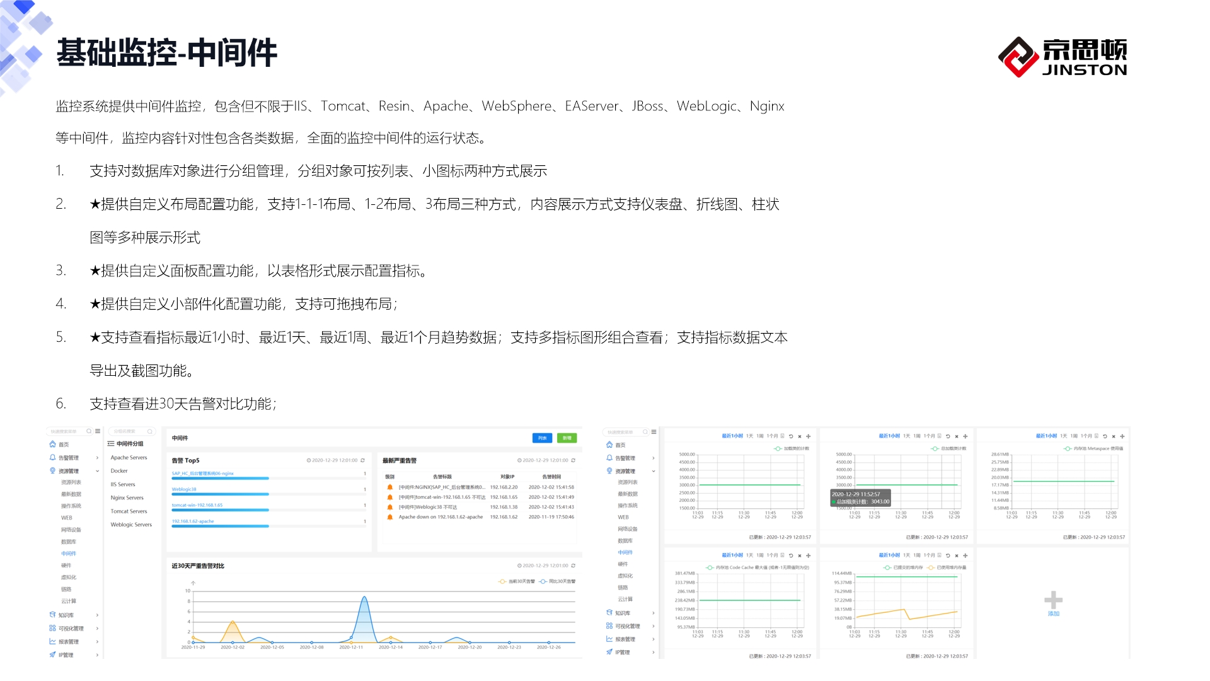
Task: Expand 知识库 chevron in the chart dashboard sidebar
Action: pos(654,613)
